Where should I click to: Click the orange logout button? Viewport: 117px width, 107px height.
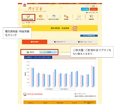pyautogui.click(x=94, y=9)
